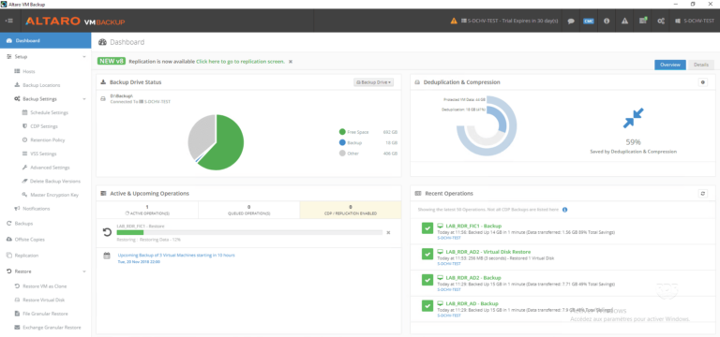Switch to the Details tab
Screen dimensions: 720x337
click(x=700, y=66)
